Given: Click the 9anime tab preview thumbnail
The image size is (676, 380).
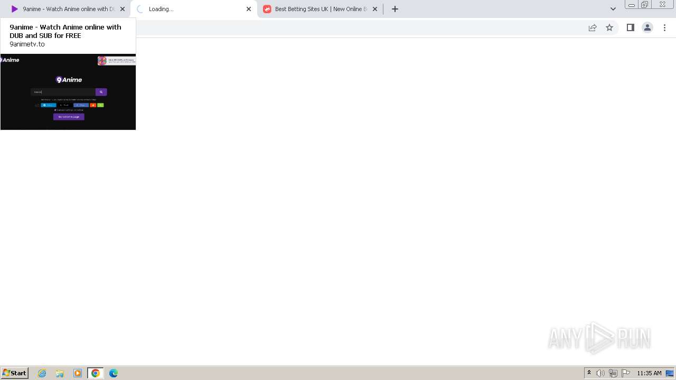Looking at the screenshot, I should click(68, 92).
